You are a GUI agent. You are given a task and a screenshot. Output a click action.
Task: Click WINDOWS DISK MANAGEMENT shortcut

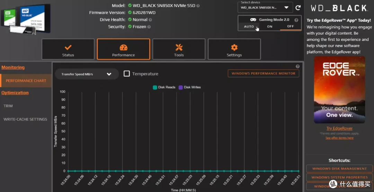click(339, 169)
